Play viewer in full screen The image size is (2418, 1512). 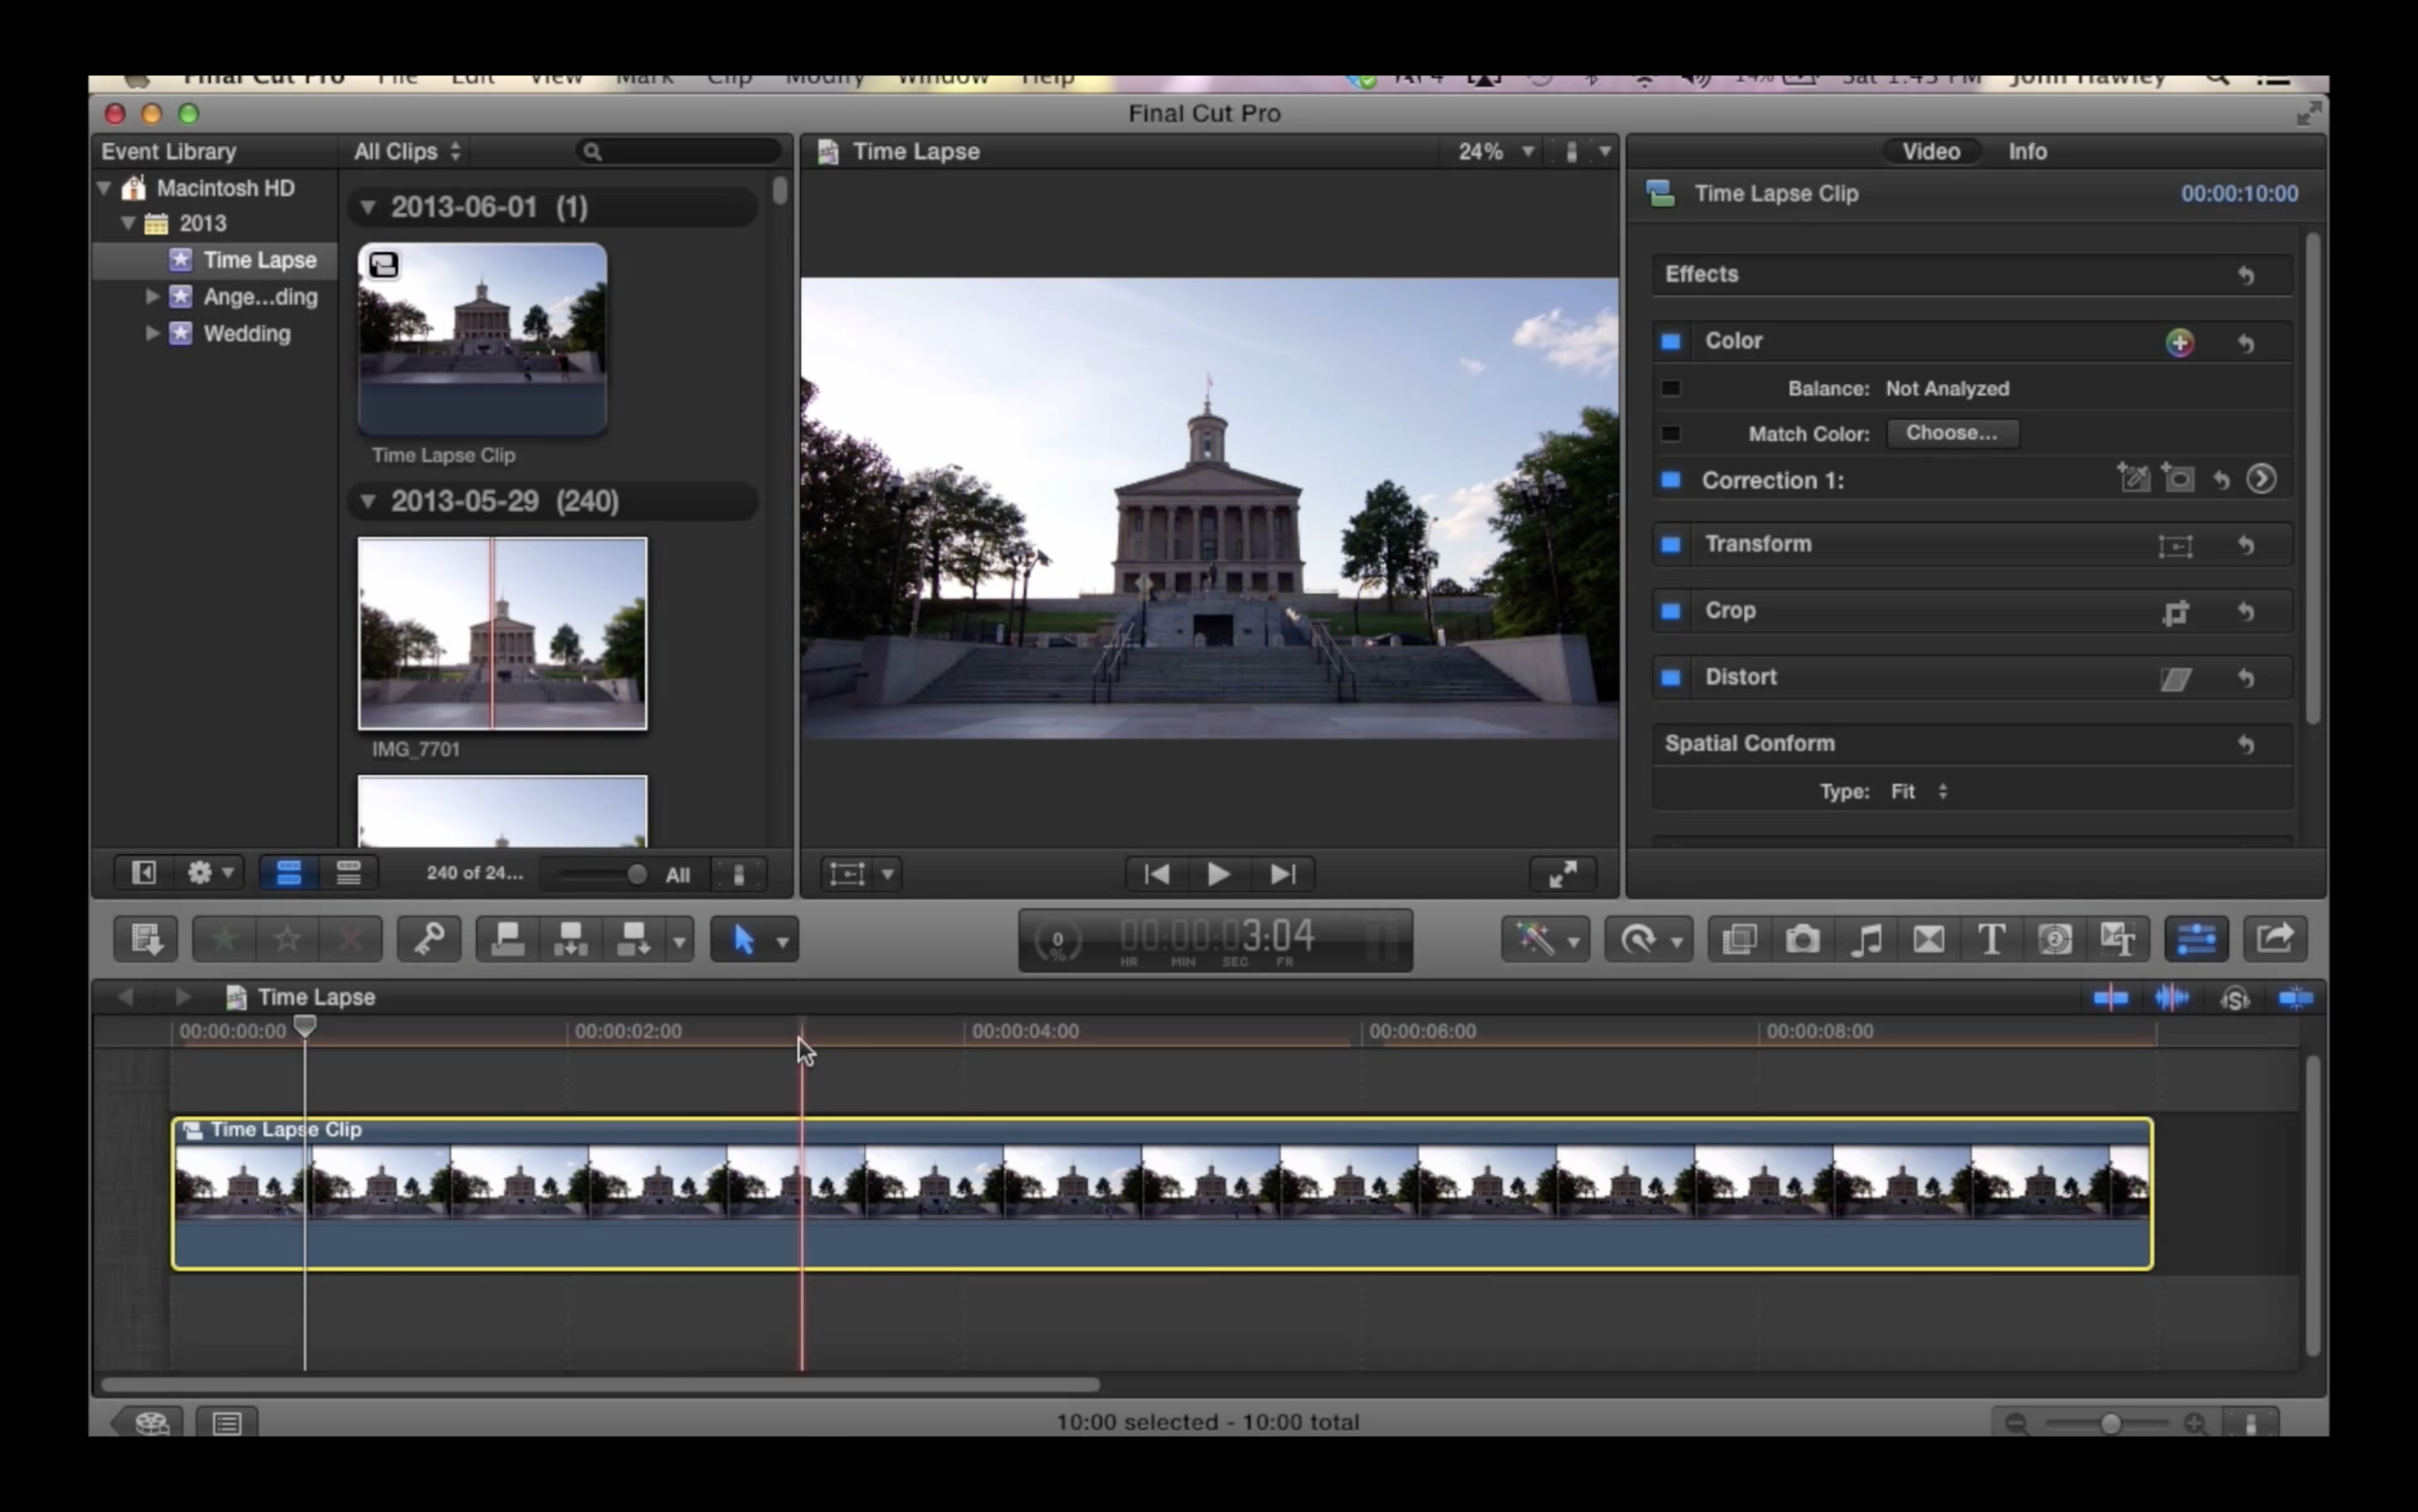[1562, 874]
